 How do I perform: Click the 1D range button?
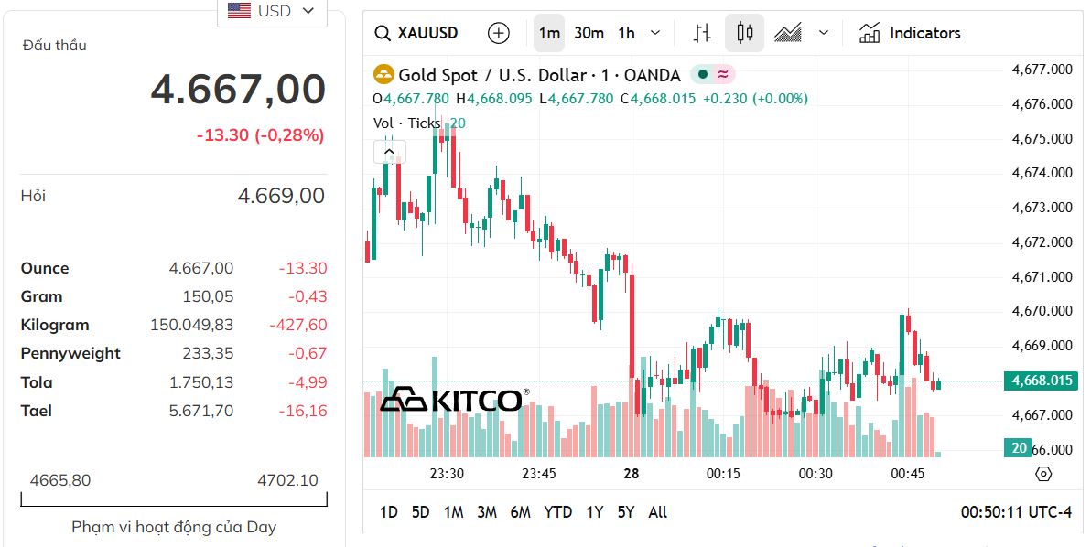(388, 512)
